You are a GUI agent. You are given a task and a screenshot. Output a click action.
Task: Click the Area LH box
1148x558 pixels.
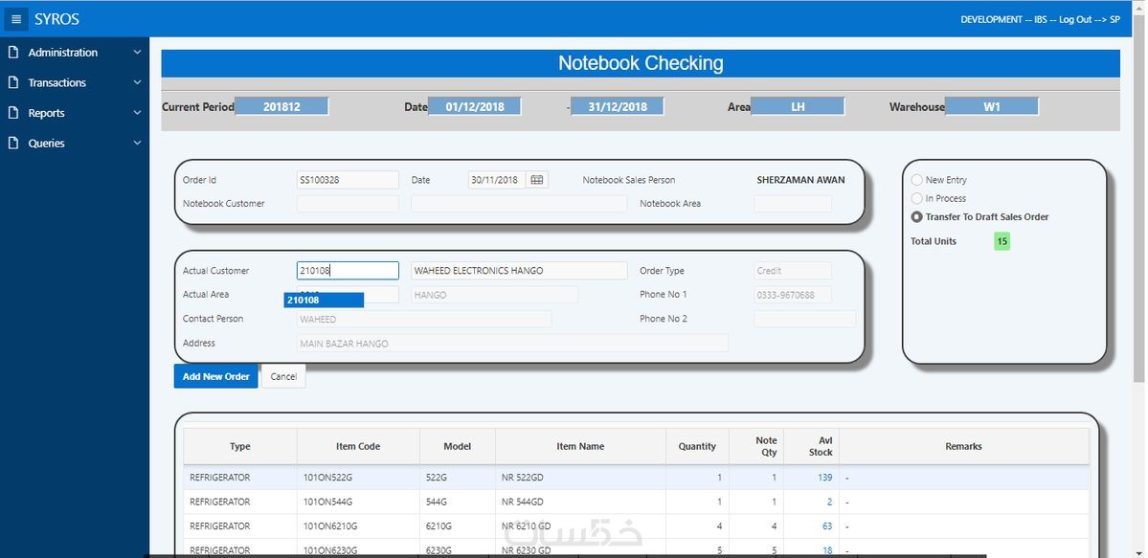tap(798, 107)
